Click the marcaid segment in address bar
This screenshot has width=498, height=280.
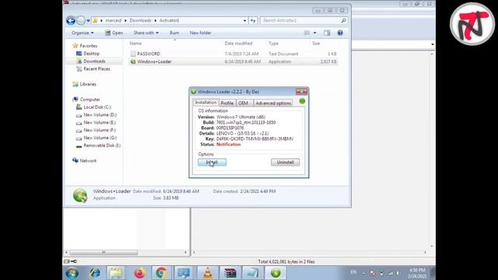(114, 20)
